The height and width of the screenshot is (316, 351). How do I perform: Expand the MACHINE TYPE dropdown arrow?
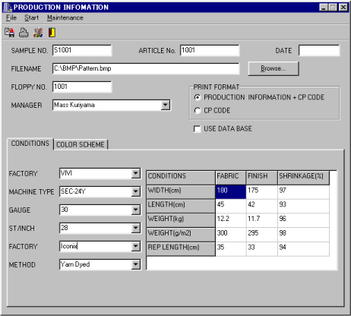coord(136,191)
